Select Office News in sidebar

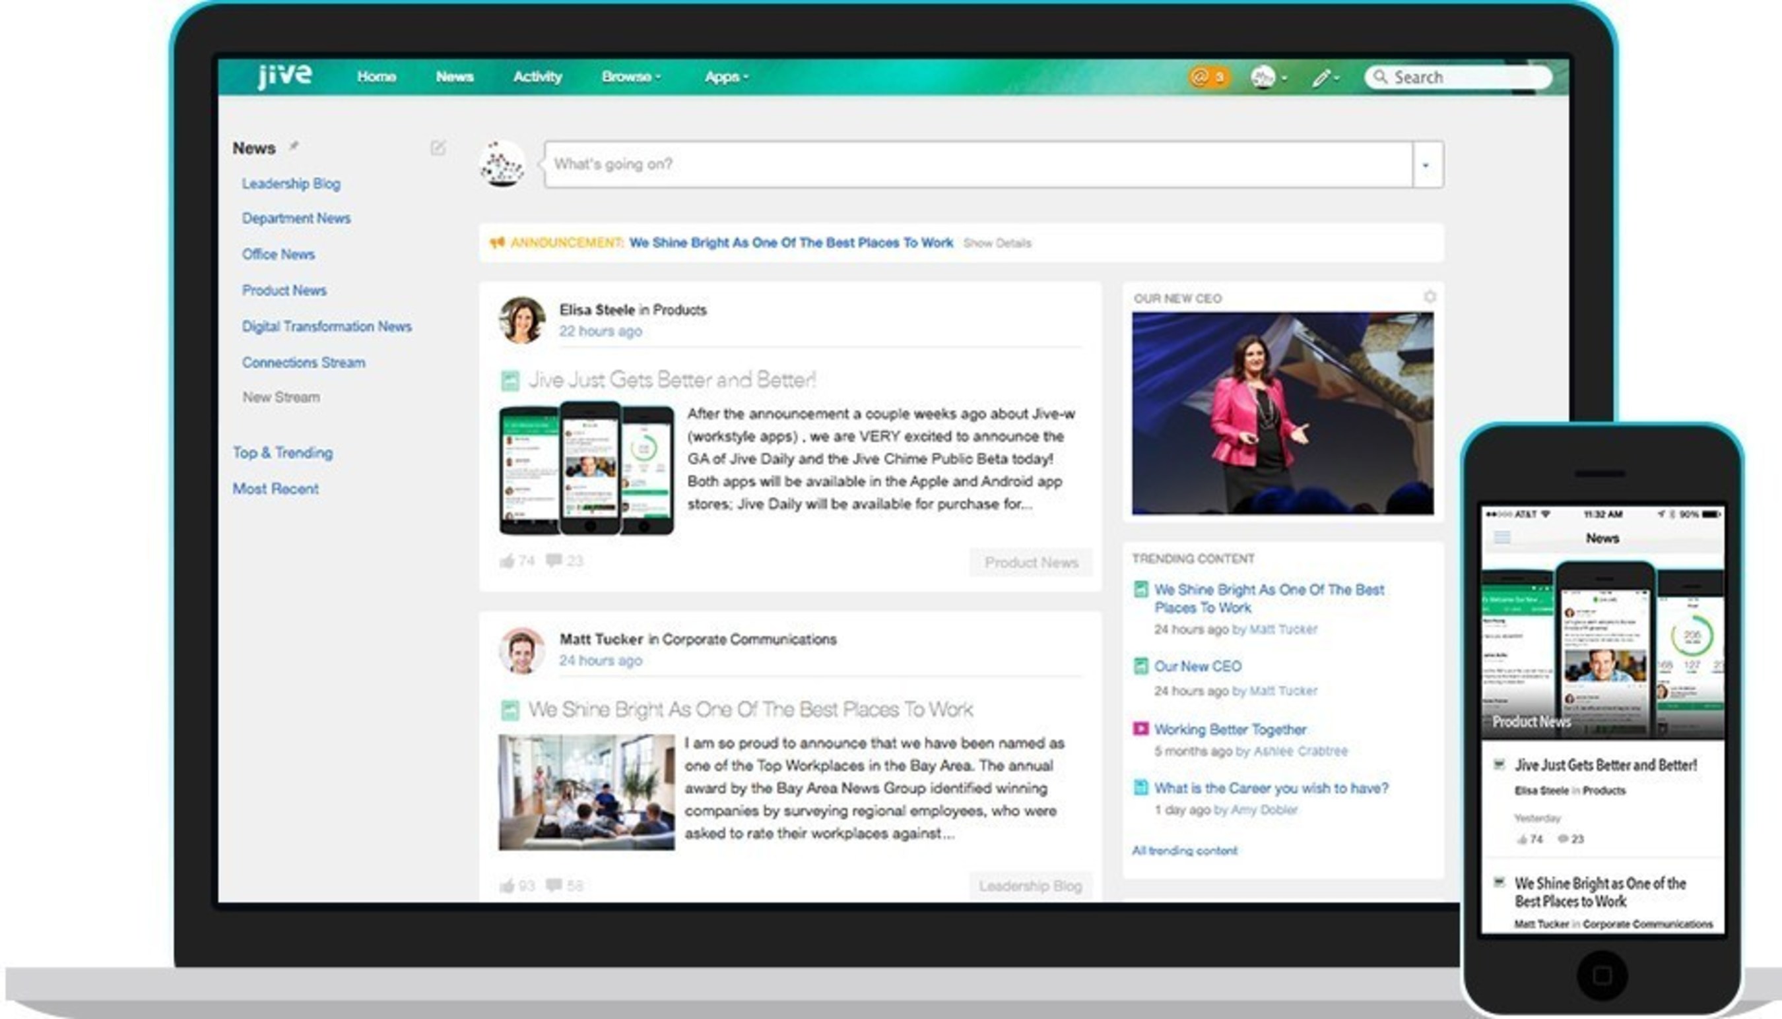coord(278,254)
